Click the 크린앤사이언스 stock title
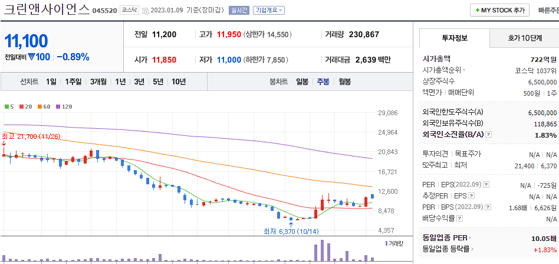559x264 pixels. [47, 9]
